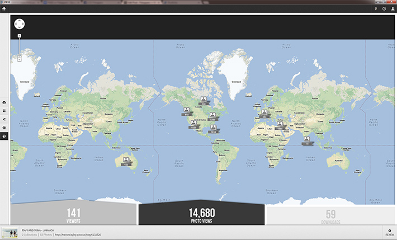Select the 141 Viewers tab
This screenshot has height=240, width=397.
point(73,214)
